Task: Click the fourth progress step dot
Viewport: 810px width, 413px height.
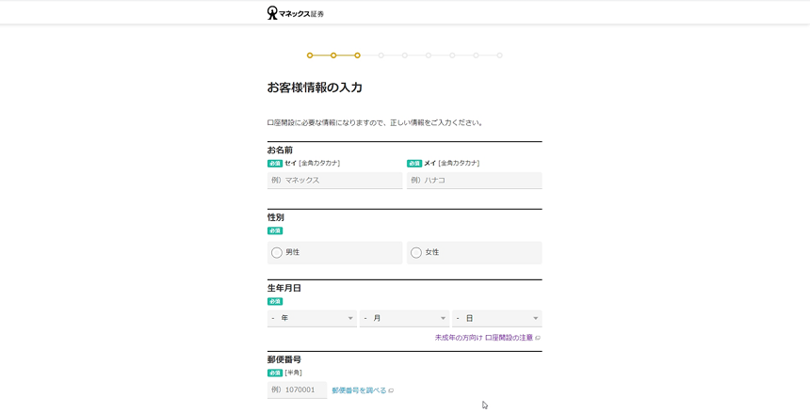Action: (x=381, y=56)
